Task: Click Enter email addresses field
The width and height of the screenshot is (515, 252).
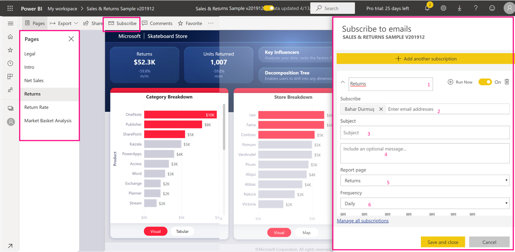Action: pyautogui.click(x=447, y=109)
